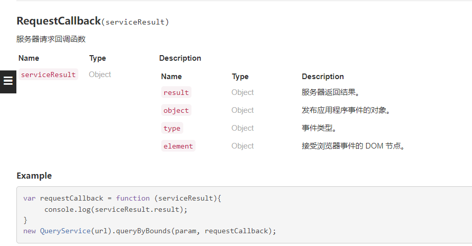472x246 pixels.
Task: Click the Object type in the result row
Action: point(242,92)
